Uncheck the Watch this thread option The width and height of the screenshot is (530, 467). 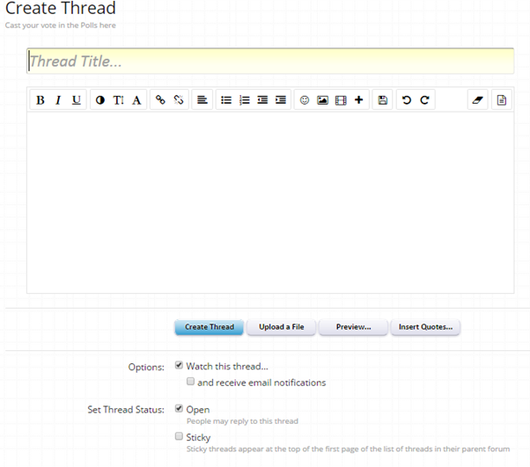click(179, 365)
